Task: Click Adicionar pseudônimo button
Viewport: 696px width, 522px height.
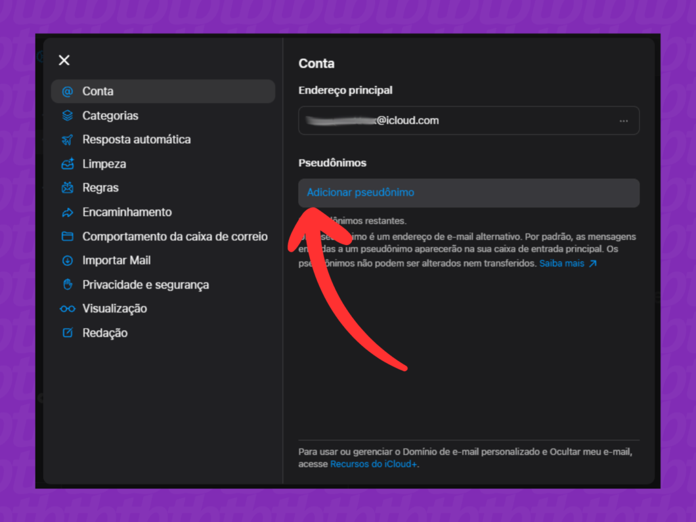Action: 469,192
